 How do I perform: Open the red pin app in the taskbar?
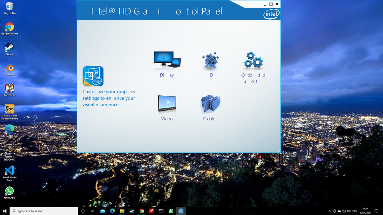click(x=151, y=211)
